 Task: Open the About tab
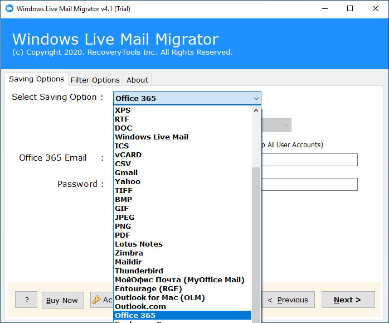tap(137, 80)
